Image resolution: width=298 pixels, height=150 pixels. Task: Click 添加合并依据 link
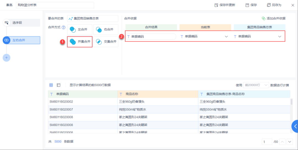click(x=273, y=18)
